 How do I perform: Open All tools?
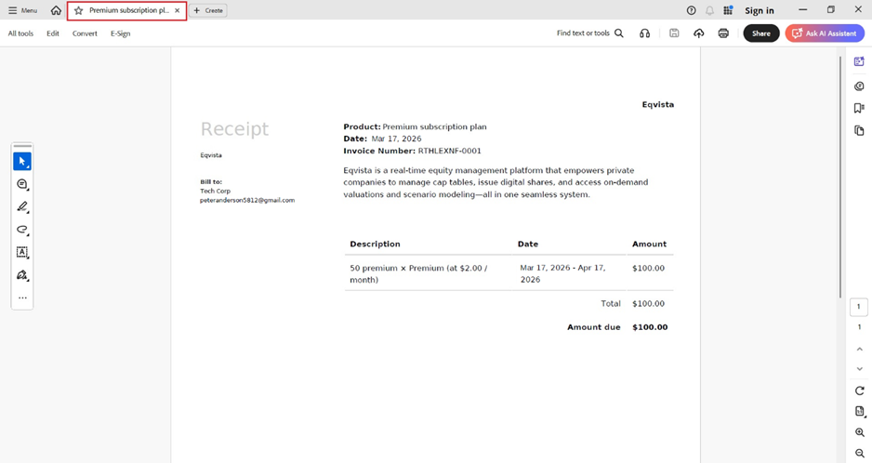click(20, 33)
